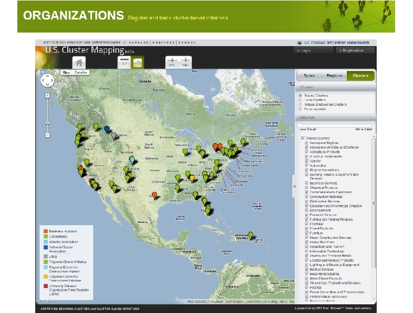Select the green marker in Arkansas
This screenshot has height=313, width=413.
[178, 178]
